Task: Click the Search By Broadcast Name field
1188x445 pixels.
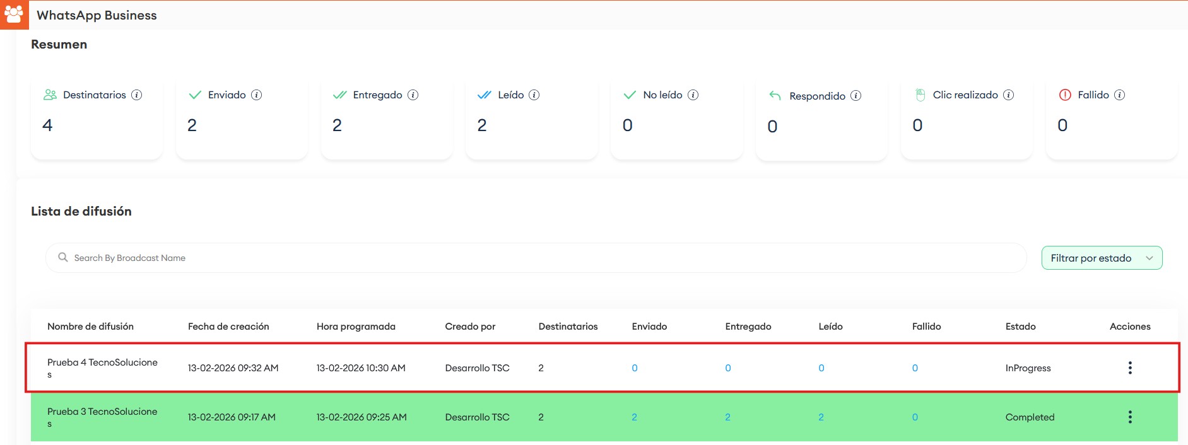Action: click(x=536, y=258)
